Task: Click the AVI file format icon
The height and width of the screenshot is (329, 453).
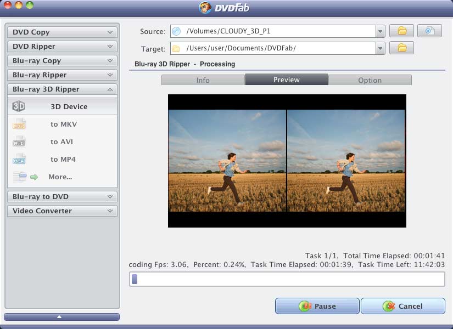Action: 19,141
